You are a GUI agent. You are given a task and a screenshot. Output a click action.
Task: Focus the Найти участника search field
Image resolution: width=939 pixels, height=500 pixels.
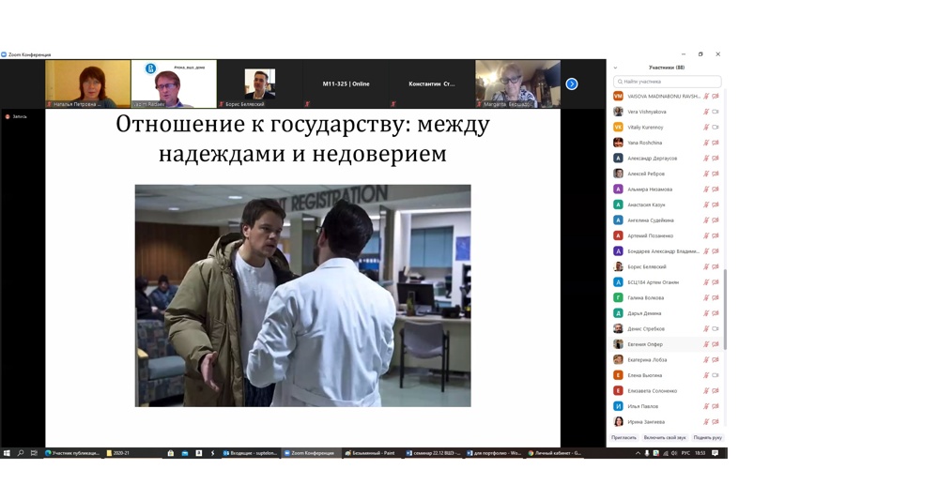point(667,82)
